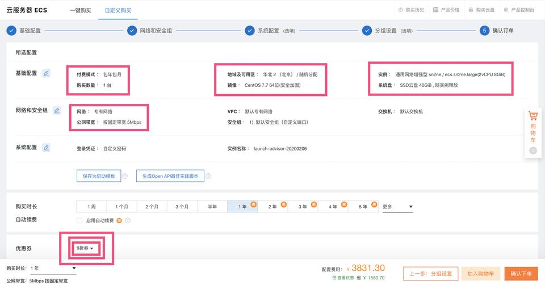Open the bottom 购买时长 1 年 dropdown

(x=53, y=268)
